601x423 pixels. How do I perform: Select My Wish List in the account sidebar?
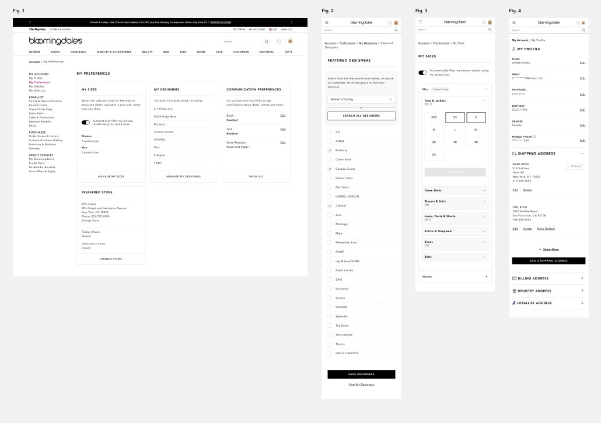pyautogui.click(x=37, y=90)
